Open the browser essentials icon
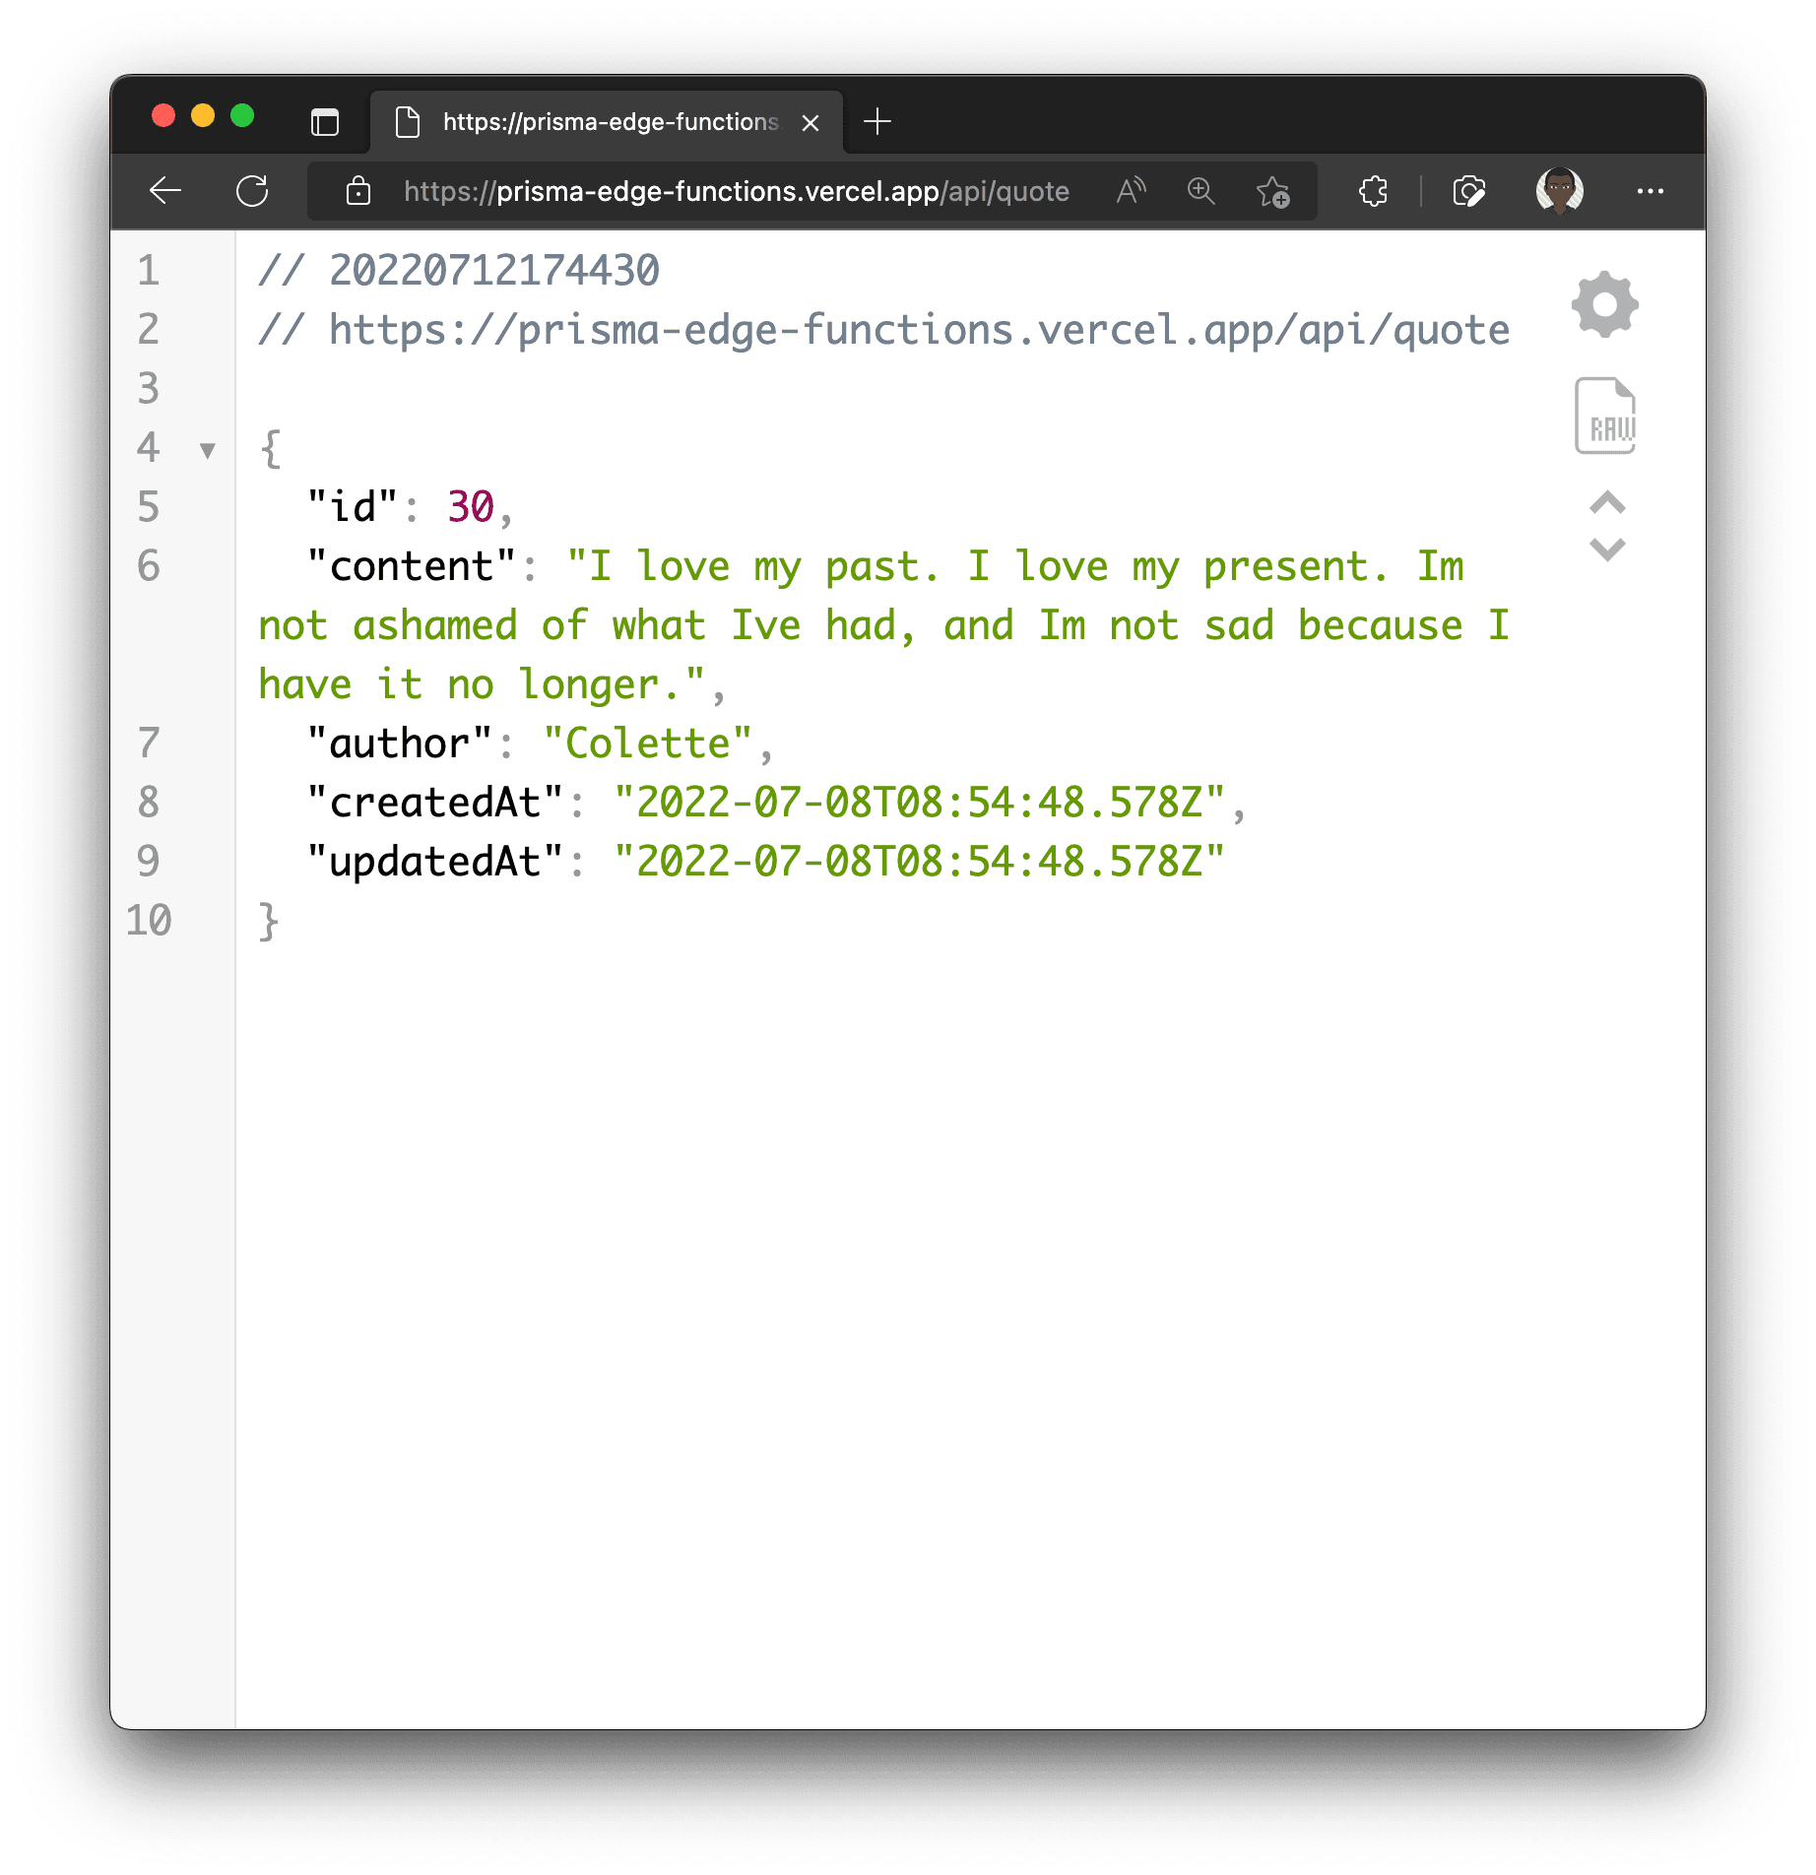 coord(1468,191)
